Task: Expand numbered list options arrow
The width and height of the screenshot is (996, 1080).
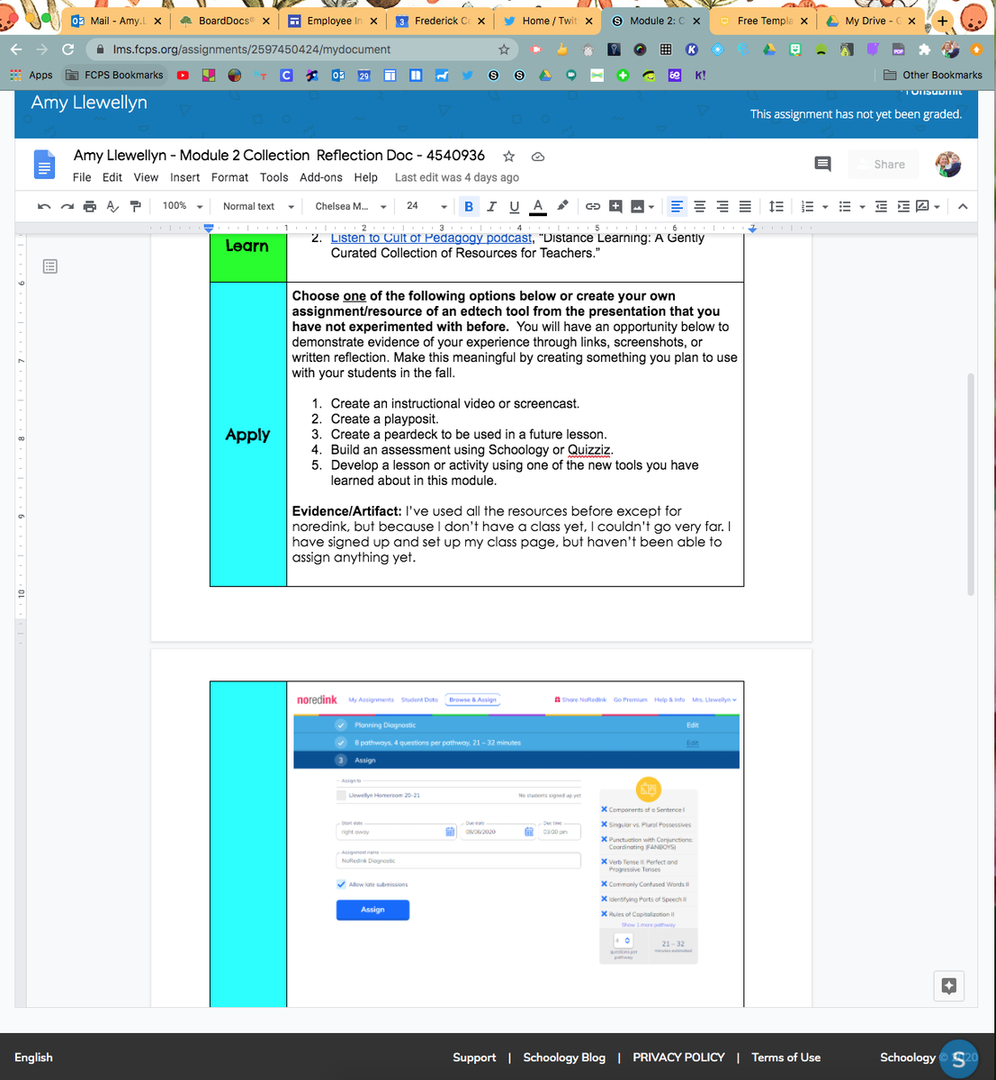Action: point(825,207)
